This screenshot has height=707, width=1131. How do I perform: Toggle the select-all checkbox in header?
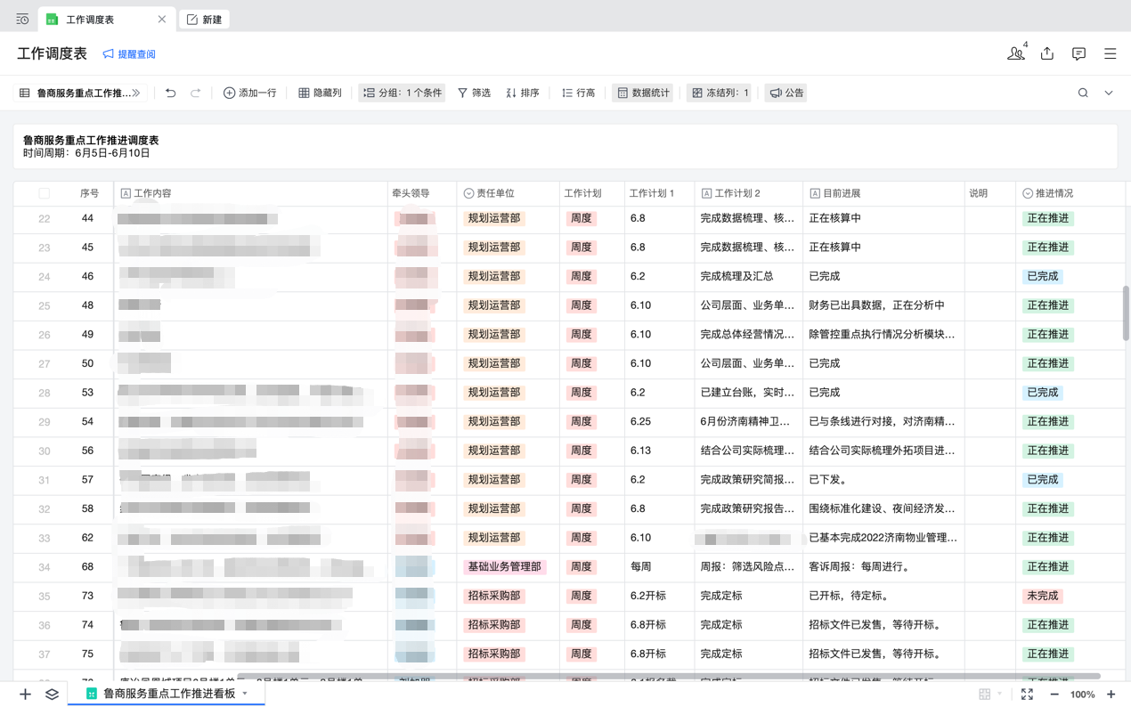(44, 193)
